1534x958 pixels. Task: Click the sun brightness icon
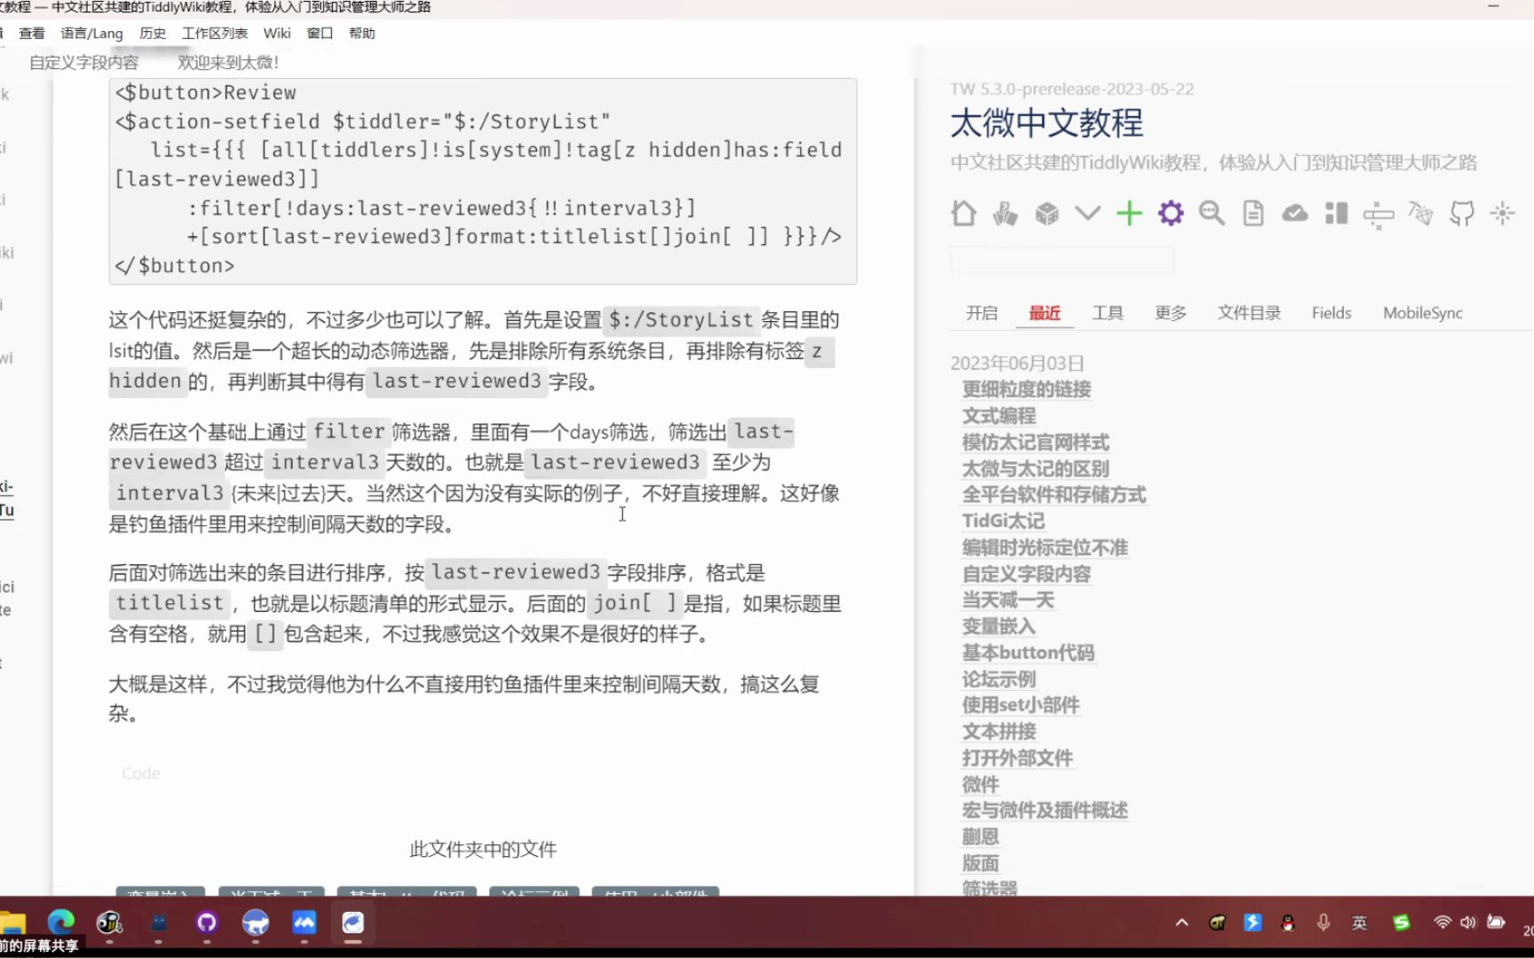[x=1503, y=213]
